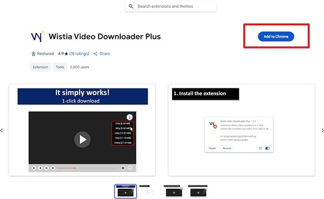
Task: Select the third screenshot thumbnail
Action: click(174, 191)
